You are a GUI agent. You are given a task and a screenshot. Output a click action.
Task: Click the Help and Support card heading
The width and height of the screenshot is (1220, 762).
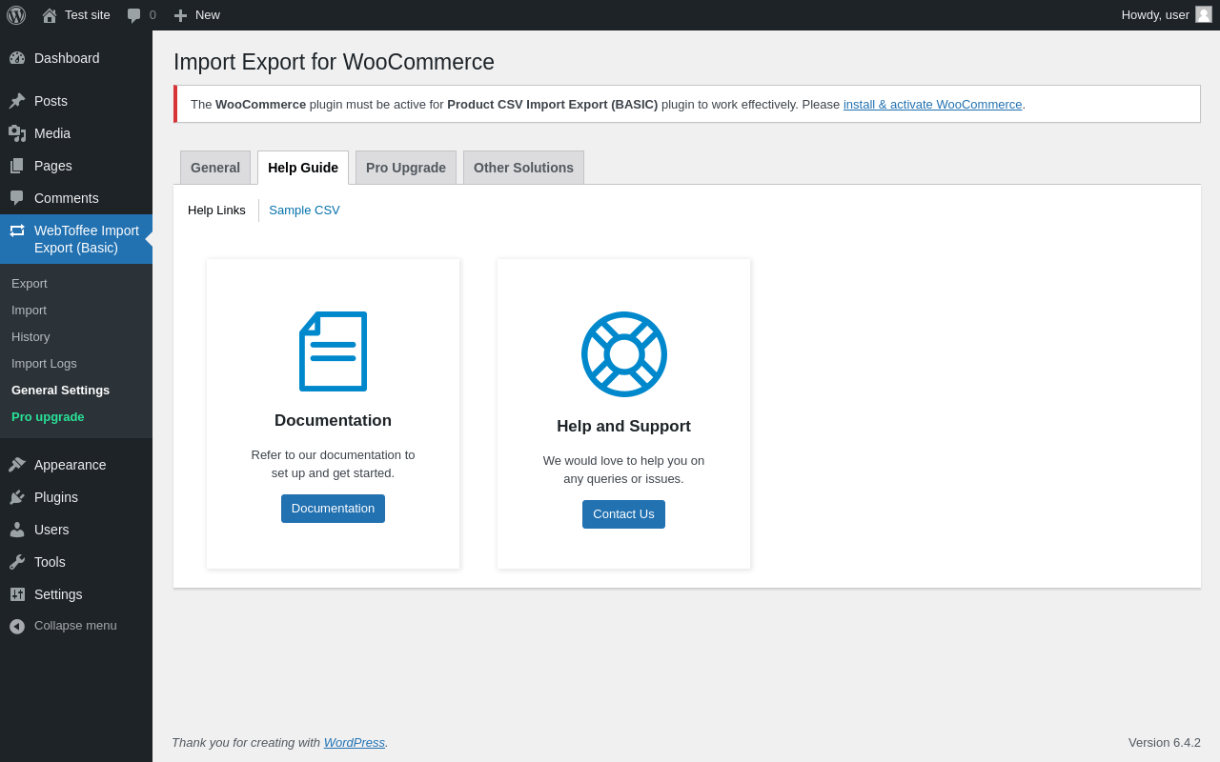pyautogui.click(x=623, y=427)
